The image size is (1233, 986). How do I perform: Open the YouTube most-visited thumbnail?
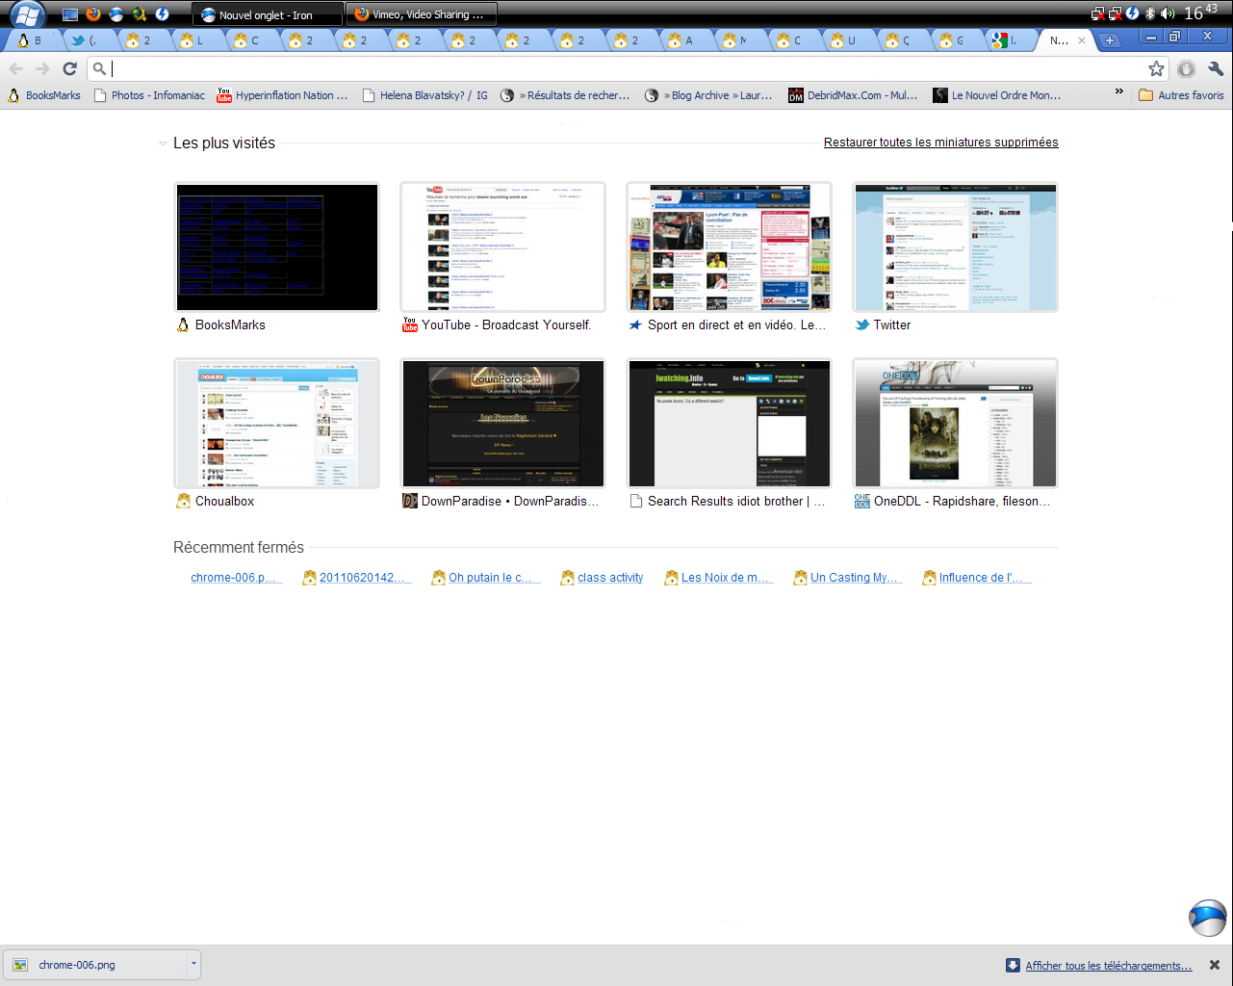point(502,246)
